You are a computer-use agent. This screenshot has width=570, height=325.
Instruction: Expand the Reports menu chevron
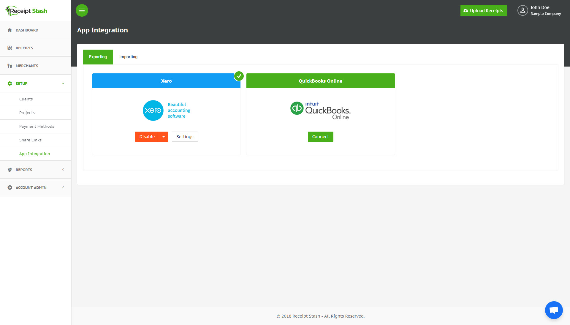pyautogui.click(x=63, y=170)
